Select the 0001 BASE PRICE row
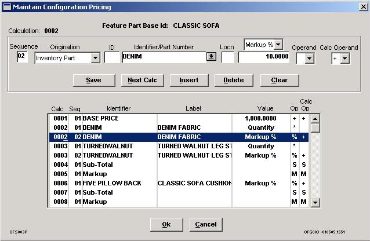Image resolution: width=370 pixels, height=241 pixels. 179,118
